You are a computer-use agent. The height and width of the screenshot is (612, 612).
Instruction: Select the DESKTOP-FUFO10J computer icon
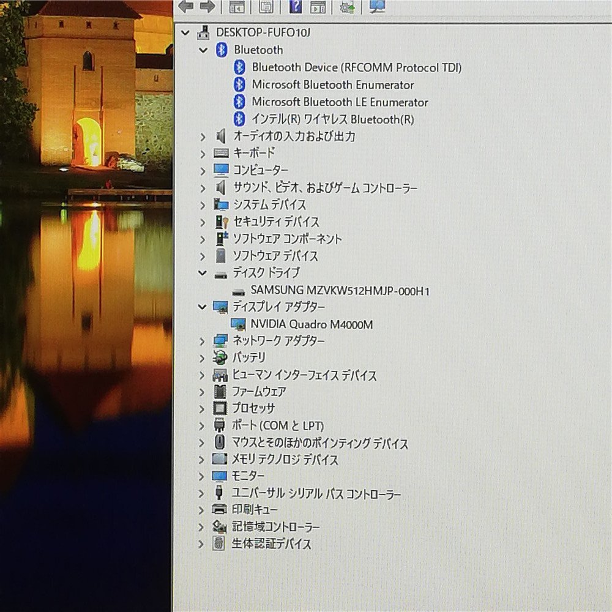[203, 33]
